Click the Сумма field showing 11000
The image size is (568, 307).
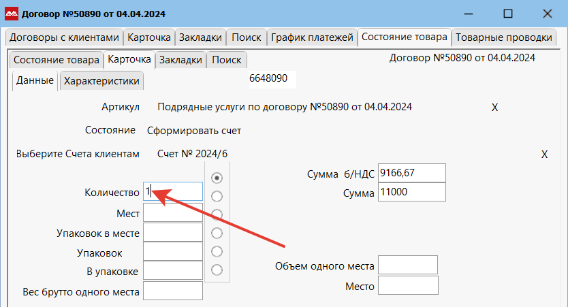coord(411,193)
